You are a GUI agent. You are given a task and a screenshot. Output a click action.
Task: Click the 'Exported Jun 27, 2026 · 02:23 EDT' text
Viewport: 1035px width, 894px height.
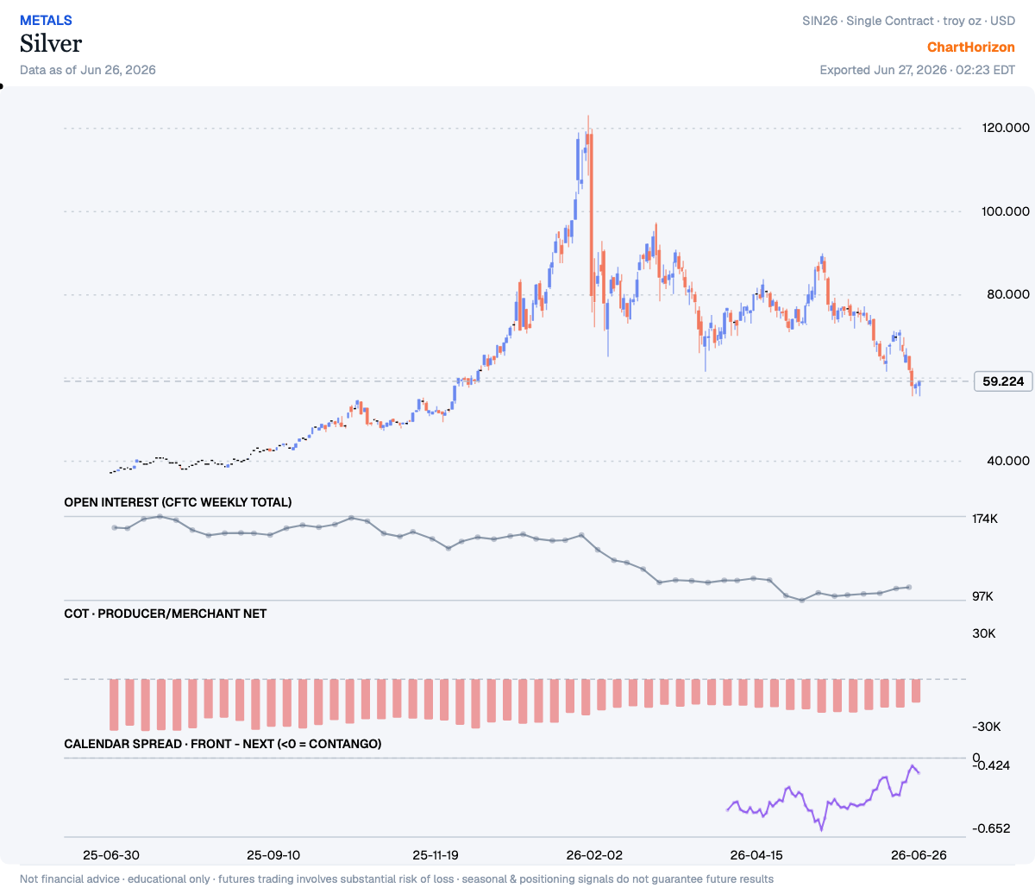[x=918, y=70]
